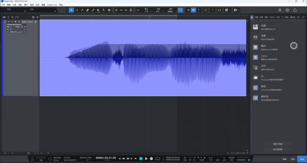Toggle Mute on track 1
This screenshot has width=307, height=163.
coord(9,22)
